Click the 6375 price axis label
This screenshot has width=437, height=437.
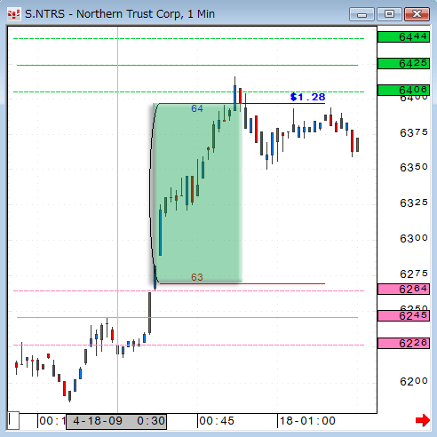point(414,132)
